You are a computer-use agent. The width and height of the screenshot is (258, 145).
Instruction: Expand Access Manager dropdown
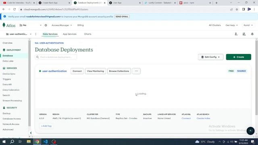point(62,25)
